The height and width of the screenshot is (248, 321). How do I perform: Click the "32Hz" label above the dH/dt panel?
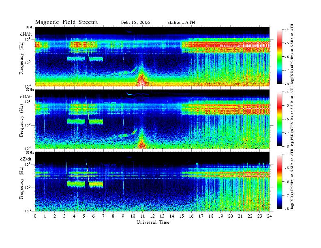coord(30,27)
